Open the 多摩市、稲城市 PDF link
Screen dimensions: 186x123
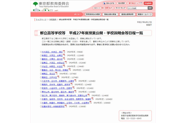click(67, 99)
